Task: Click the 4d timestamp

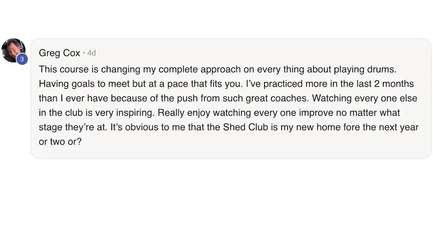Action: click(92, 53)
